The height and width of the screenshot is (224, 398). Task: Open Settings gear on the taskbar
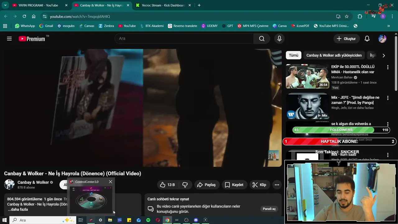pos(100,220)
